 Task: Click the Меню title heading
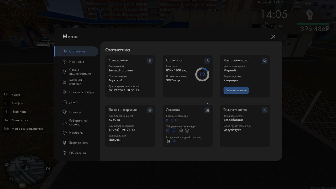70,37
